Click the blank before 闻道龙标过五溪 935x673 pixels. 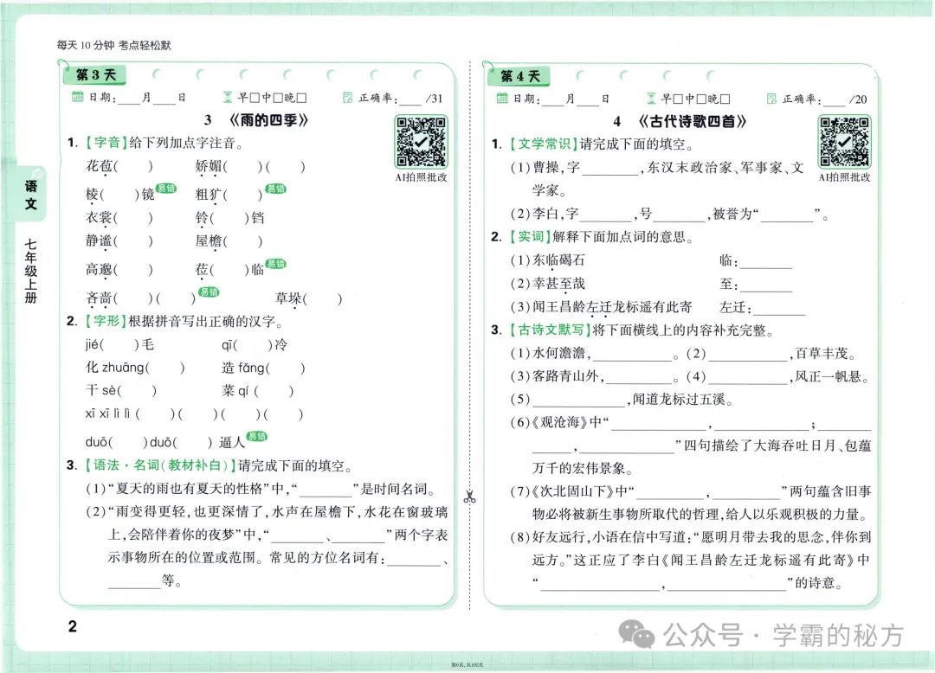click(578, 401)
